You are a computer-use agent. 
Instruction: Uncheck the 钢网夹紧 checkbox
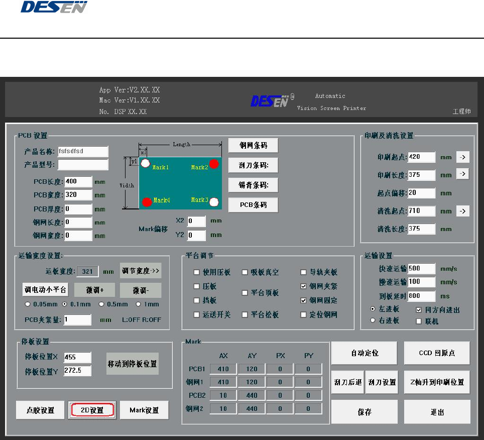(303, 286)
